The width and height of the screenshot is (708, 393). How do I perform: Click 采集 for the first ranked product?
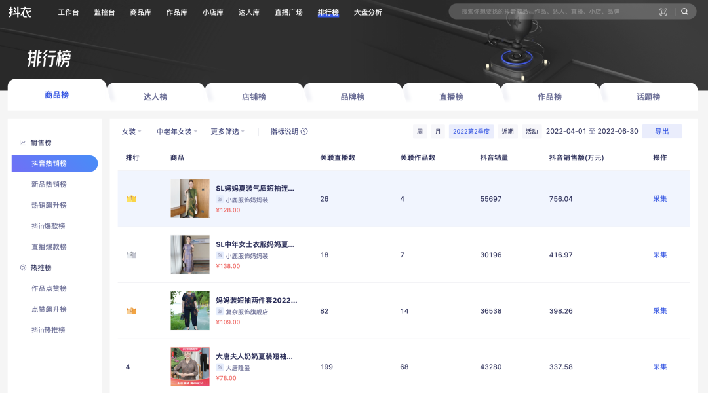pos(659,199)
